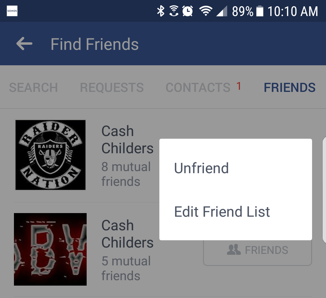Tap the back arrow to leave Find Friends

24,44
